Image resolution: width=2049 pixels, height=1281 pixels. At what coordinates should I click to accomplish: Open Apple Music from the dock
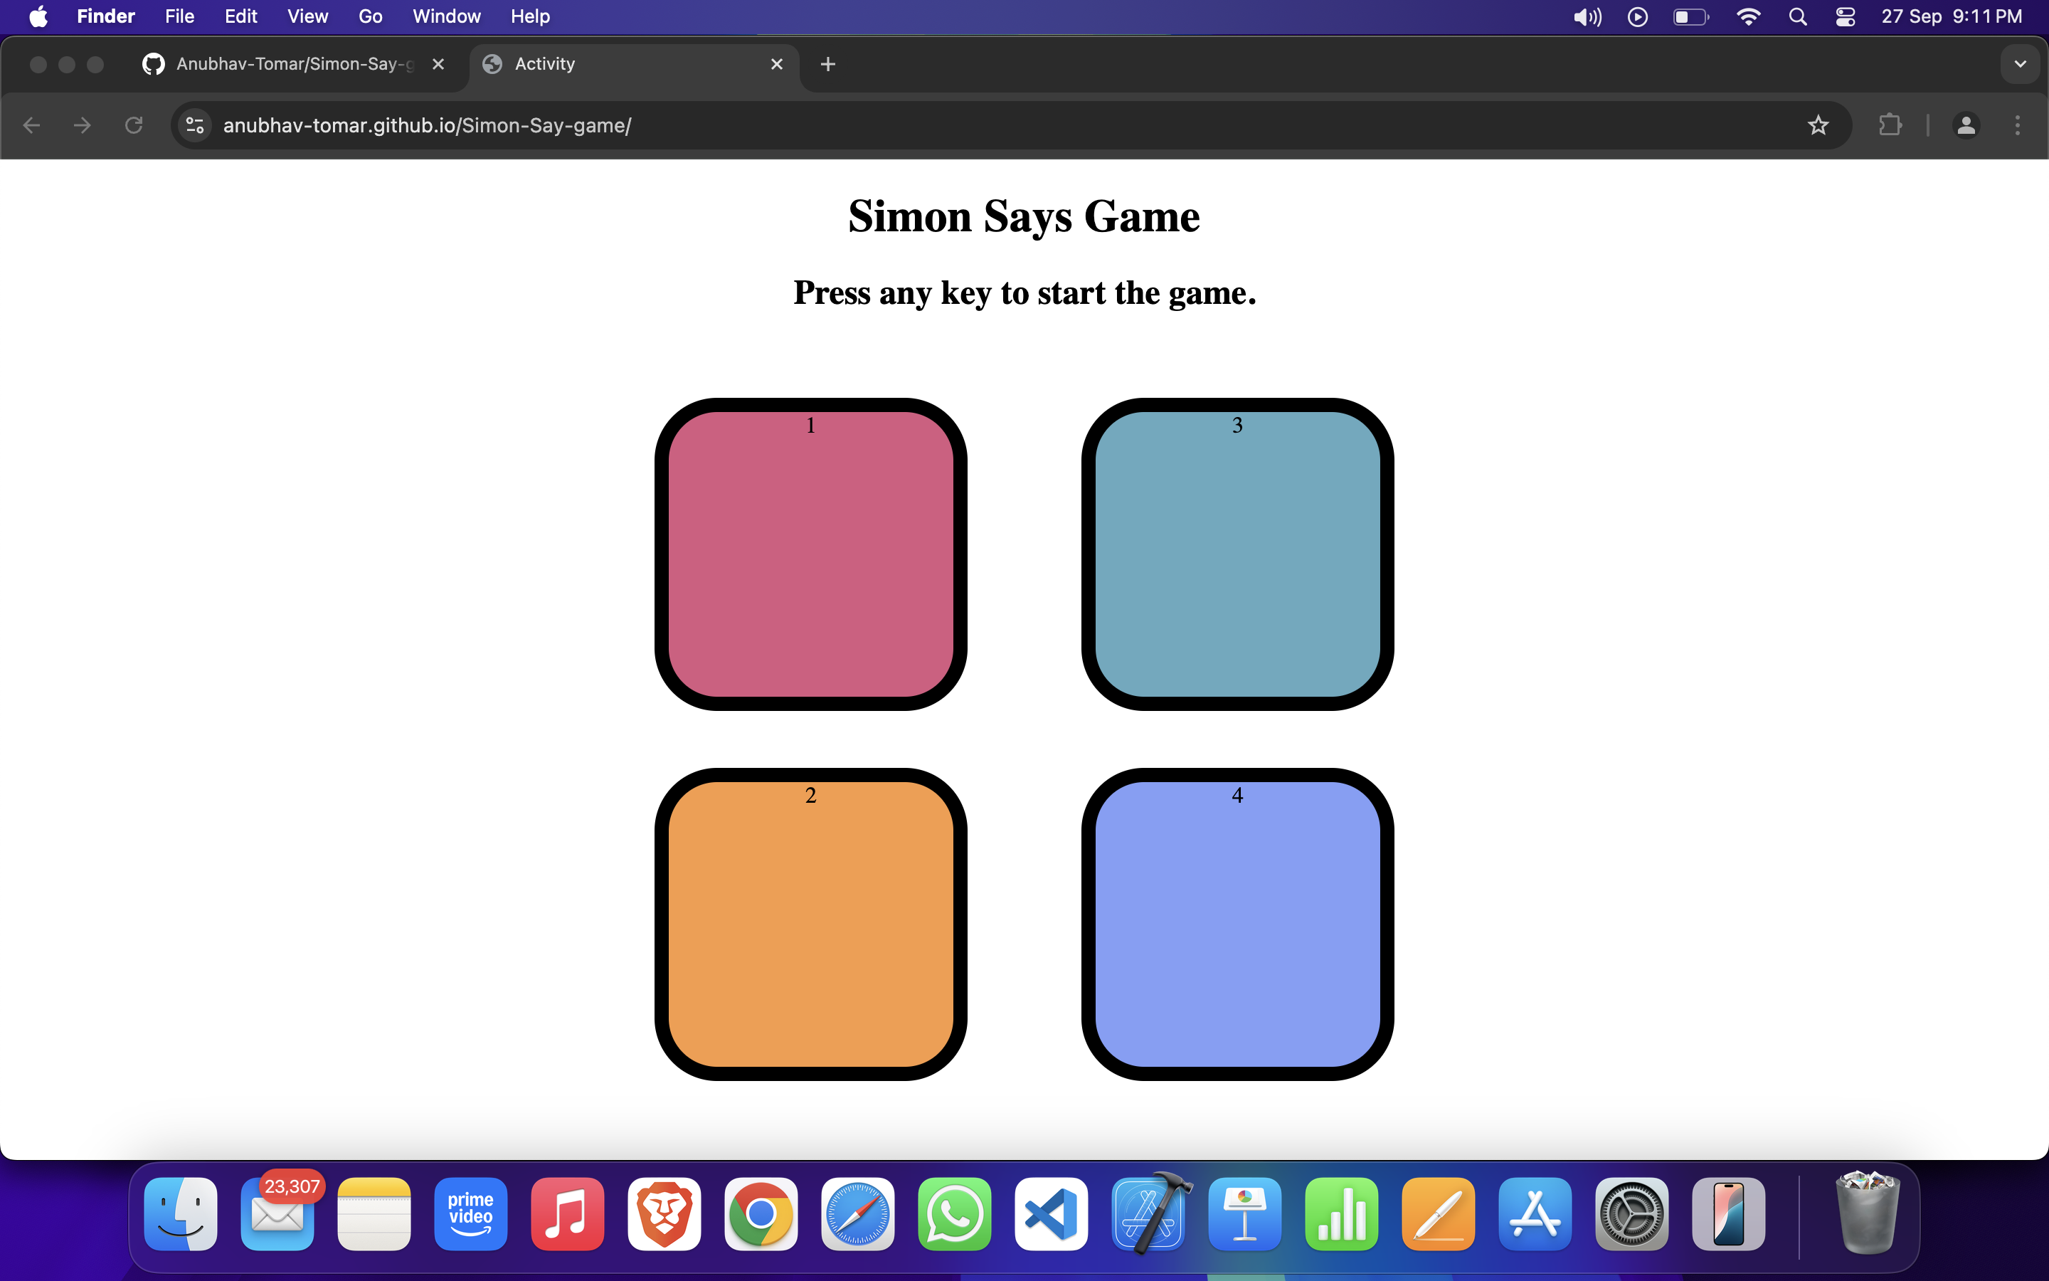566,1214
